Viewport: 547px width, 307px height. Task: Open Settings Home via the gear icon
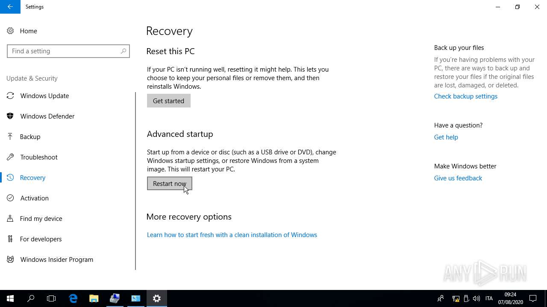point(10,31)
